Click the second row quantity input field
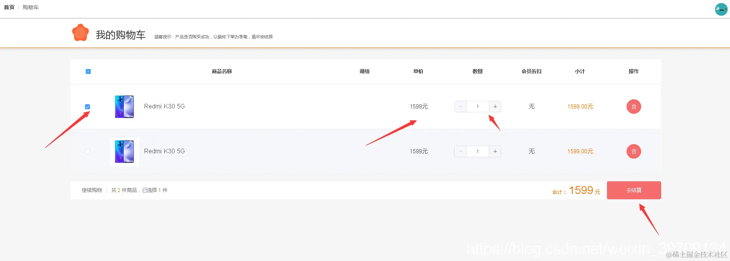The width and height of the screenshot is (730, 261). (x=478, y=151)
